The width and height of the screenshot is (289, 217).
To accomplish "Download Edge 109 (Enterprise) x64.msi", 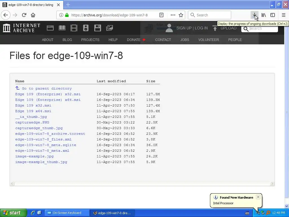I will pos(48,100).
